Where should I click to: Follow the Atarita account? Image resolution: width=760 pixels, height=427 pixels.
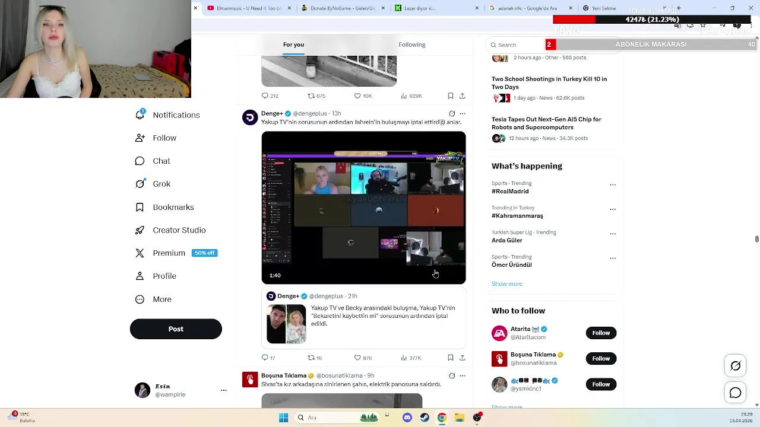coord(601,333)
